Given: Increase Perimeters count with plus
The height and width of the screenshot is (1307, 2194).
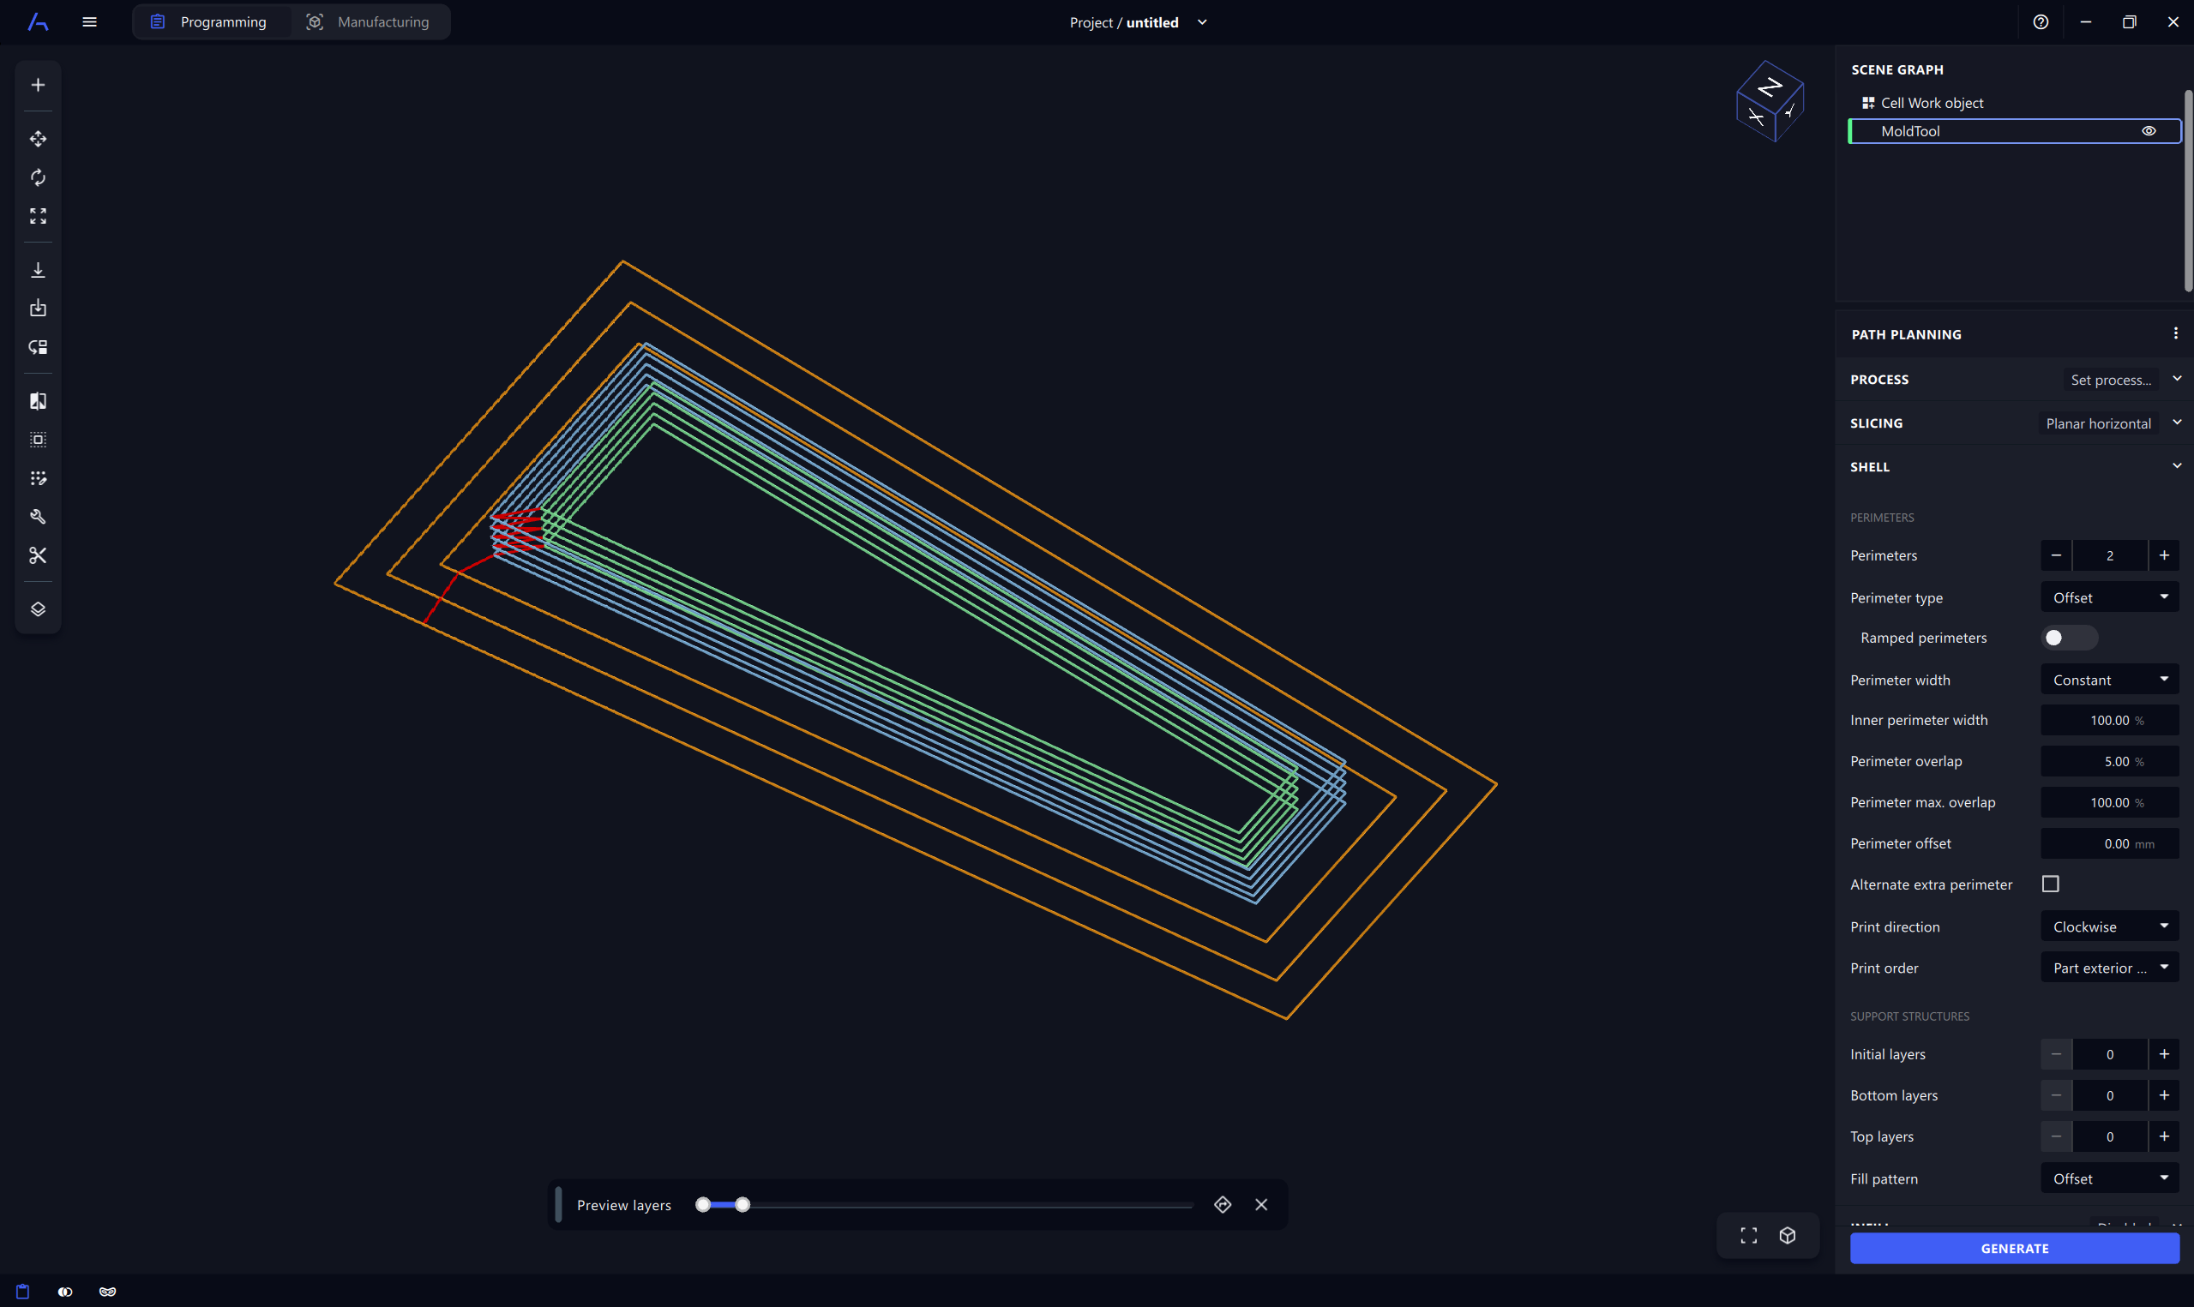Looking at the screenshot, I should tap(2163, 555).
